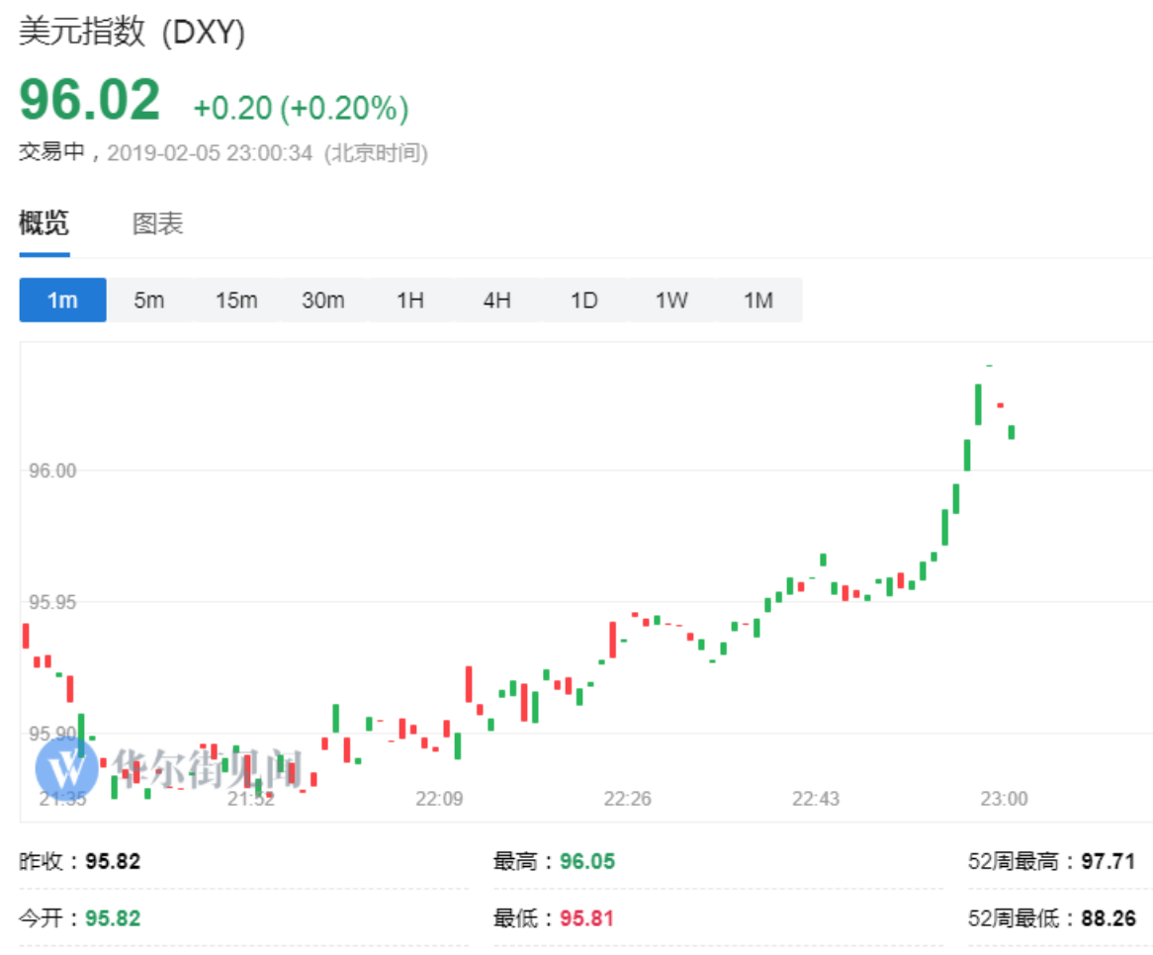This screenshot has height=955, width=1153.
Task: Click the 美元指数 (DXY) title
Action: [x=132, y=33]
